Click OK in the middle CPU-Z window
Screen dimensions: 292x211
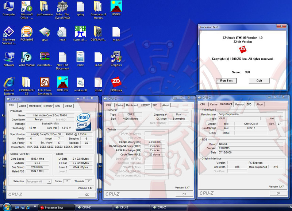(x=184, y=194)
